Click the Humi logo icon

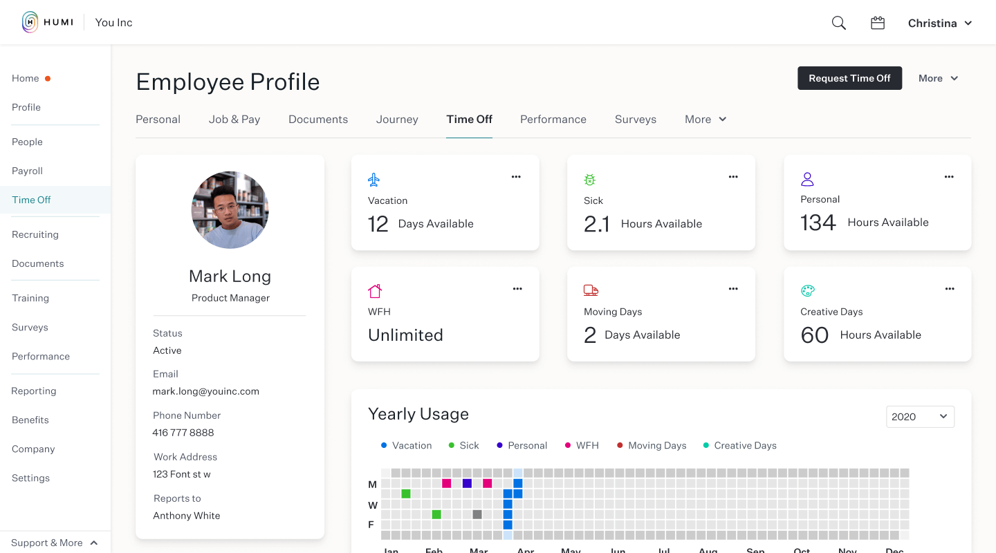tap(28, 22)
